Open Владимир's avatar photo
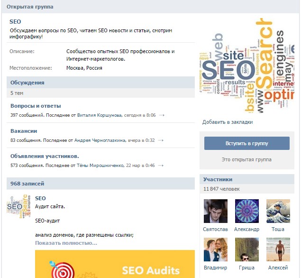Screen dimensions: 301x278 click(x=215, y=250)
